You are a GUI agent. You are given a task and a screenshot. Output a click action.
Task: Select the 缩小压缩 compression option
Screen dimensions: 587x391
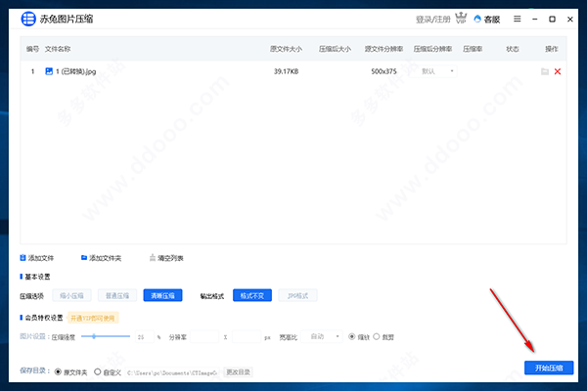71,295
